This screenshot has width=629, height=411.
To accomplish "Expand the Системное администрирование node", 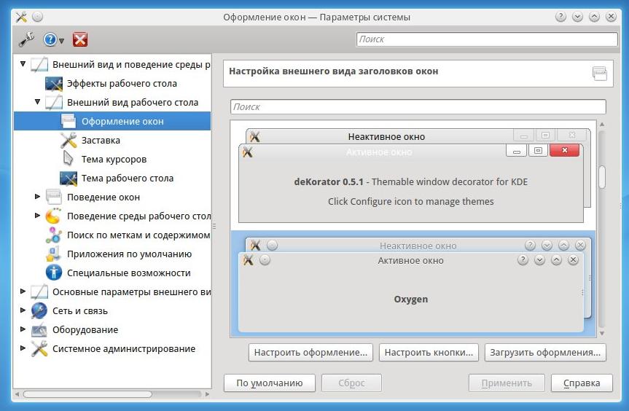I will [23, 348].
